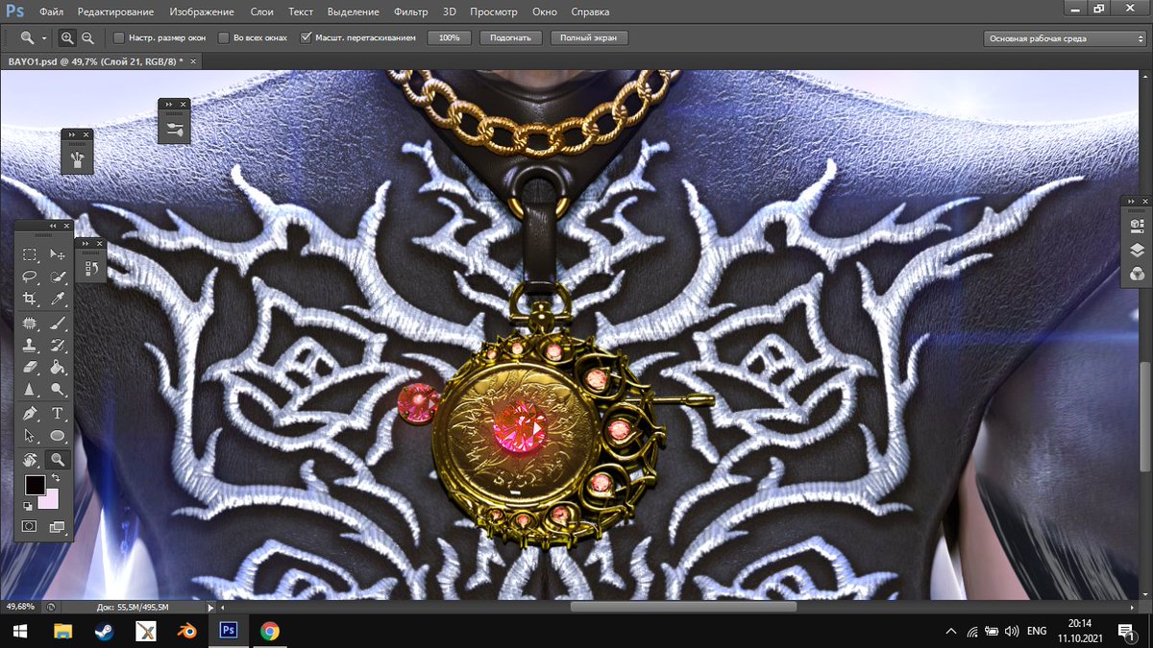The image size is (1153, 648).
Task: Select the Zoom tool in toolbox
Action: [58, 460]
